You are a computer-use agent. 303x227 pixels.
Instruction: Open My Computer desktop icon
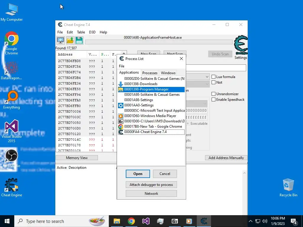click(x=12, y=12)
